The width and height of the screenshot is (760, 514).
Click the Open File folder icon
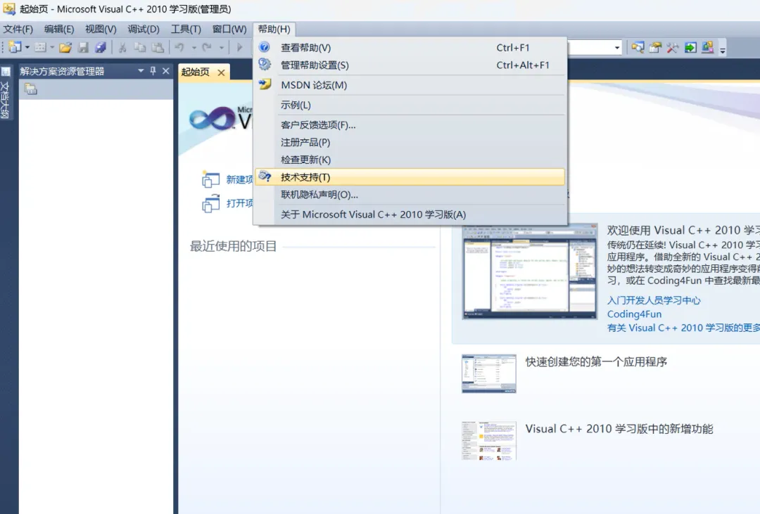[66, 48]
